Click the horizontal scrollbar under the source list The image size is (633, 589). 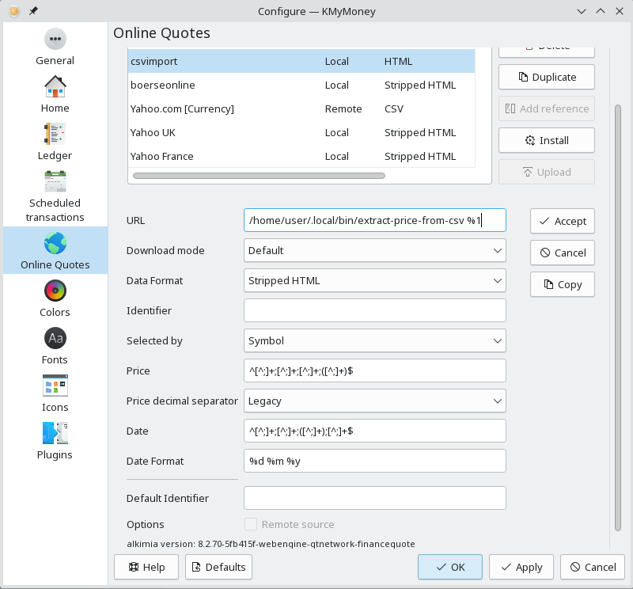(260, 176)
